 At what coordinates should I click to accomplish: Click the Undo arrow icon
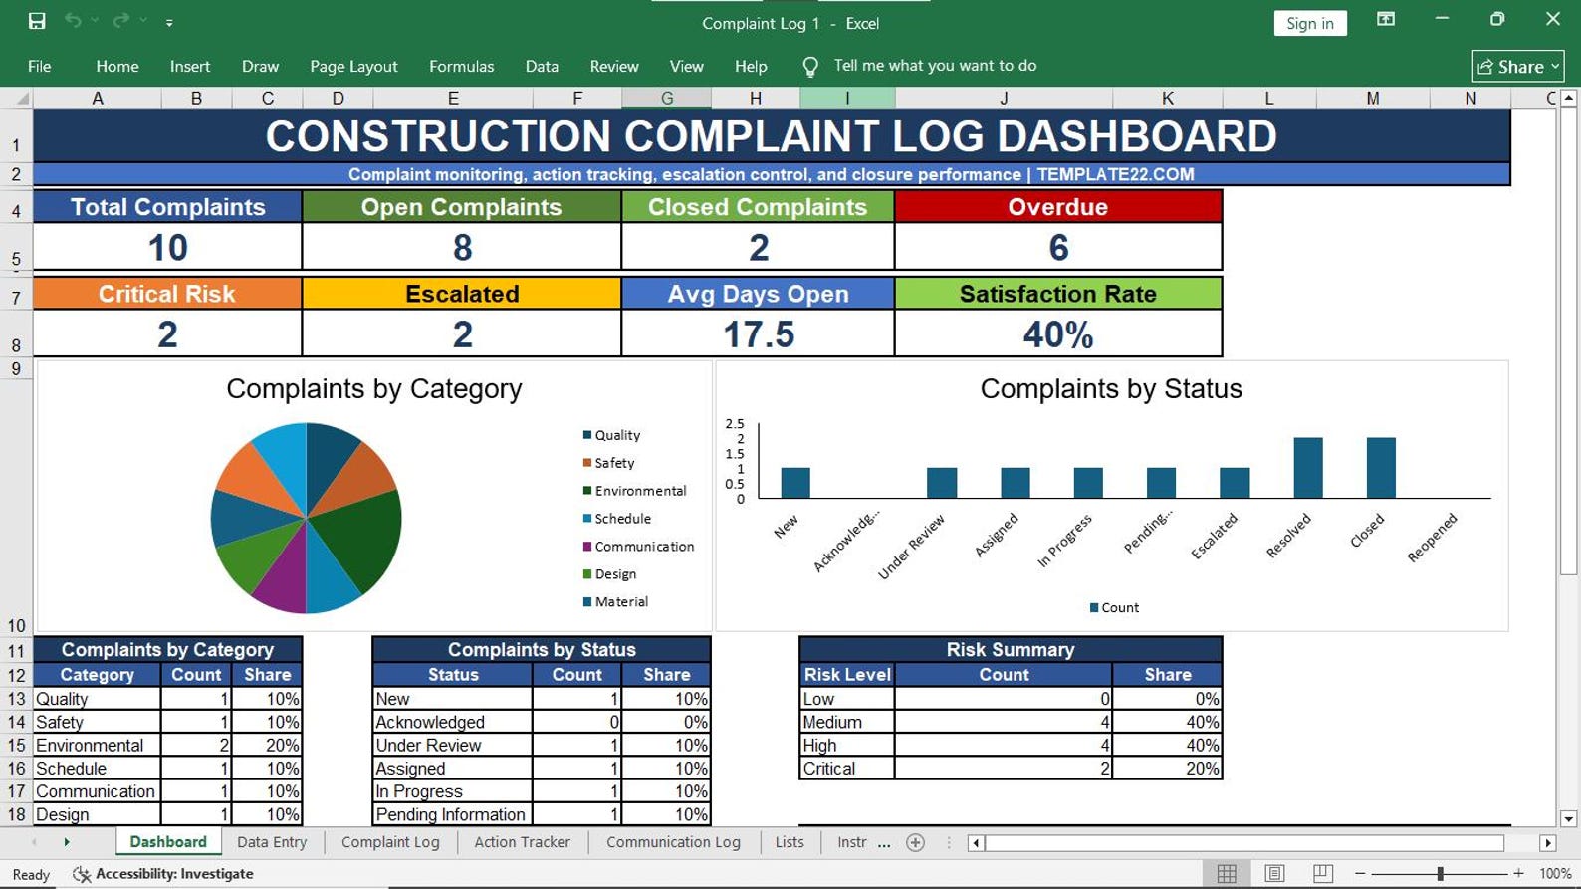[73, 21]
